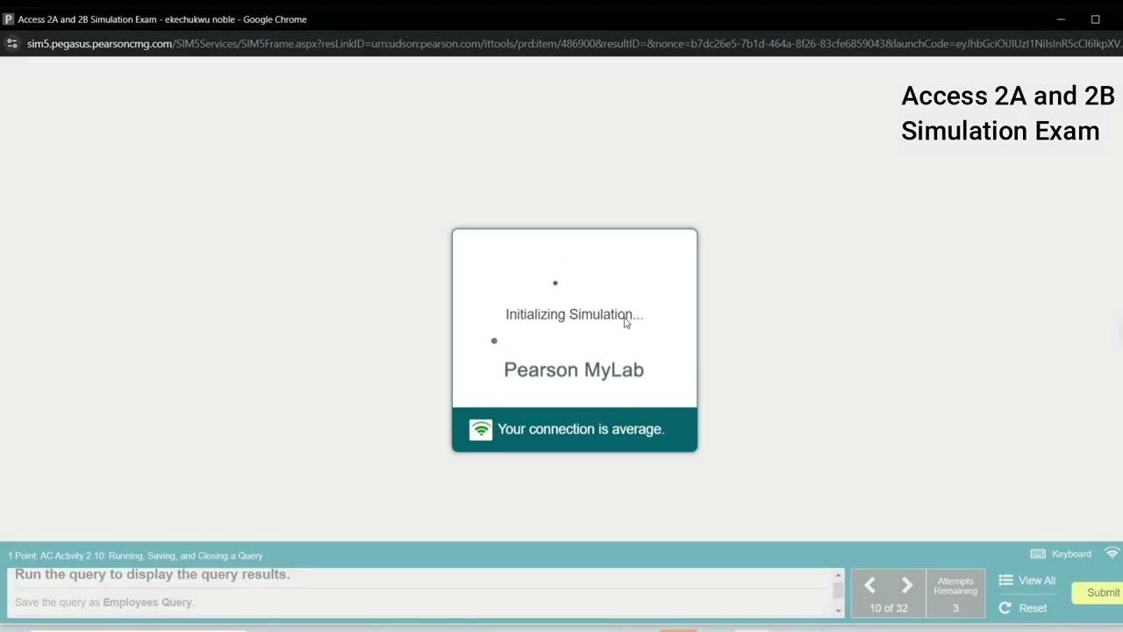Reset the current simulation question
This screenshot has height=632, width=1123.
pos(1023,607)
